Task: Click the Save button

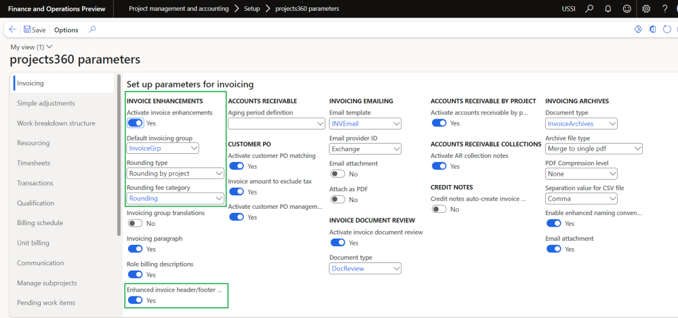Action: pyautogui.click(x=35, y=30)
